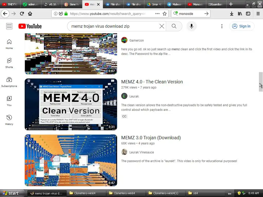The width and height of the screenshot is (263, 197).
Task: Click the security shield tray icon
Action: coord(239,193)
